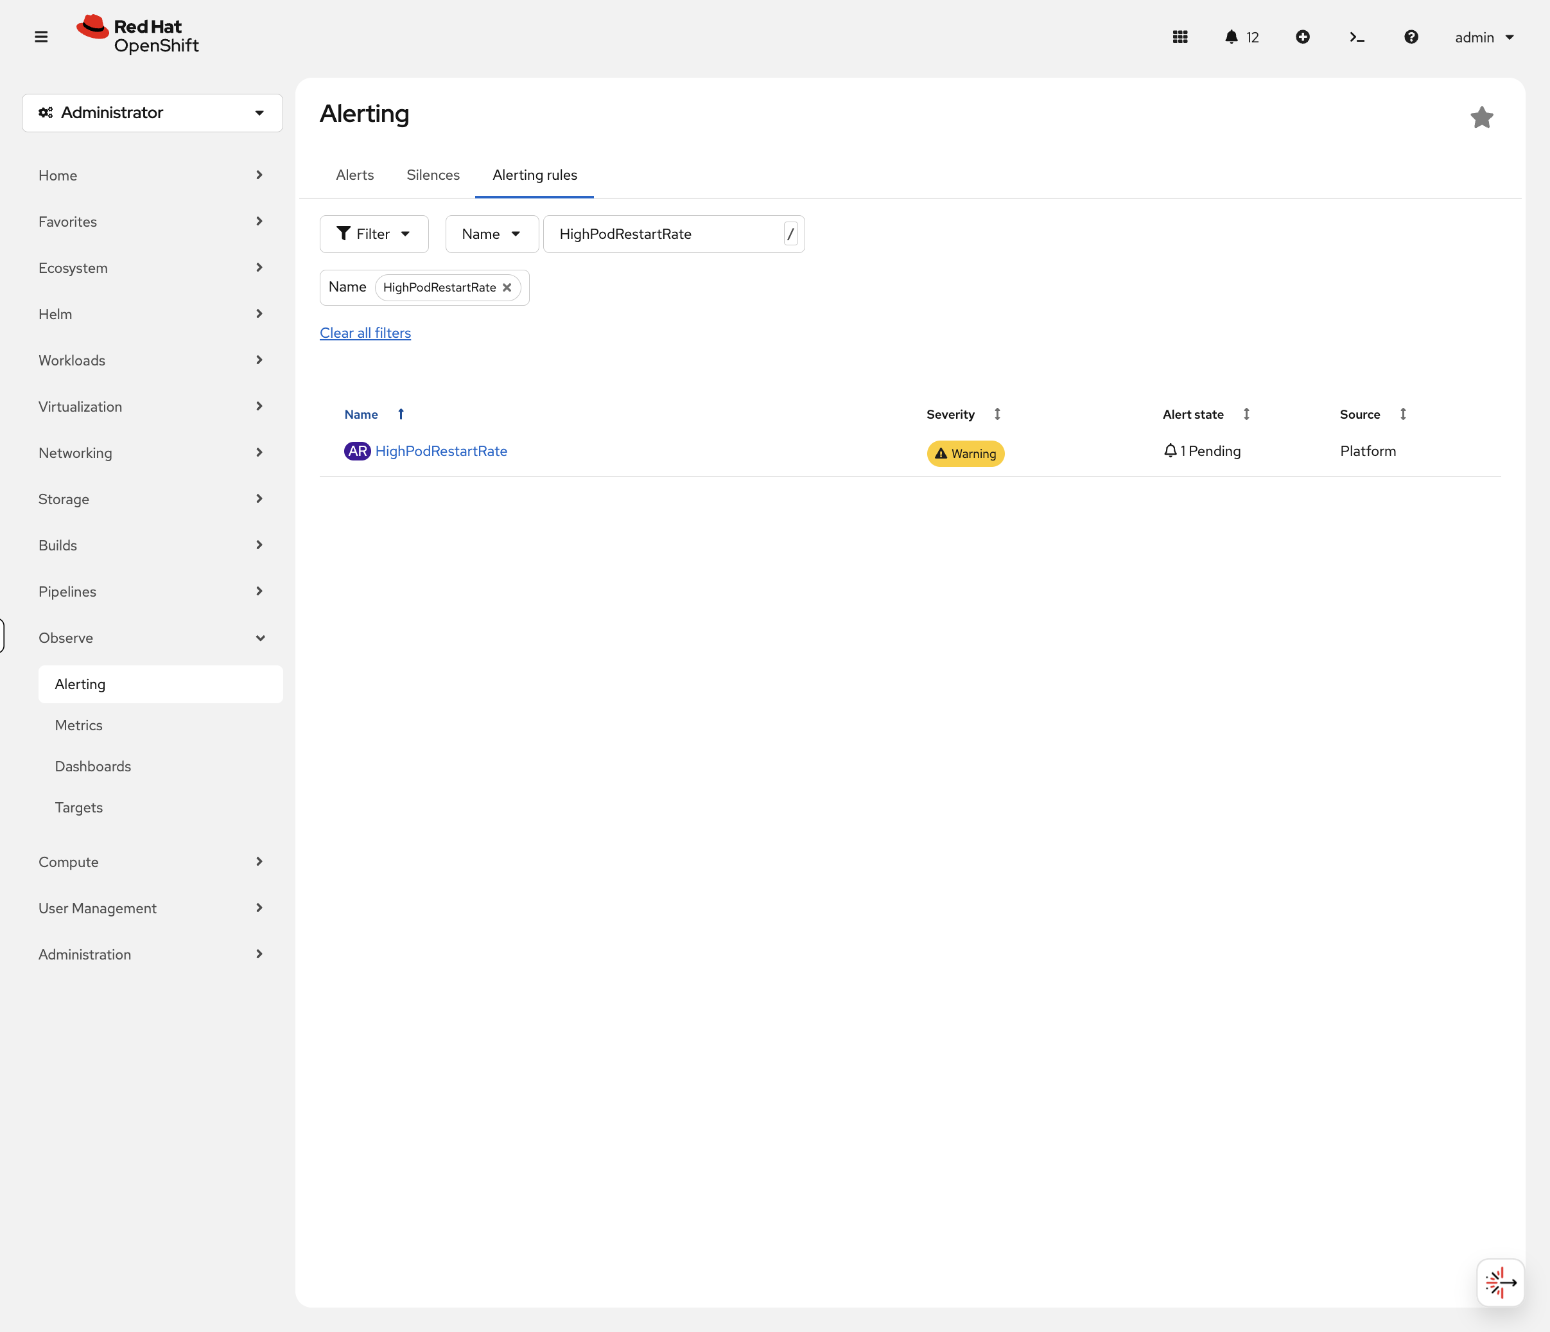1550x1332 pixels.
Task: Click Clear all filters link
Action: click(365, 333)
